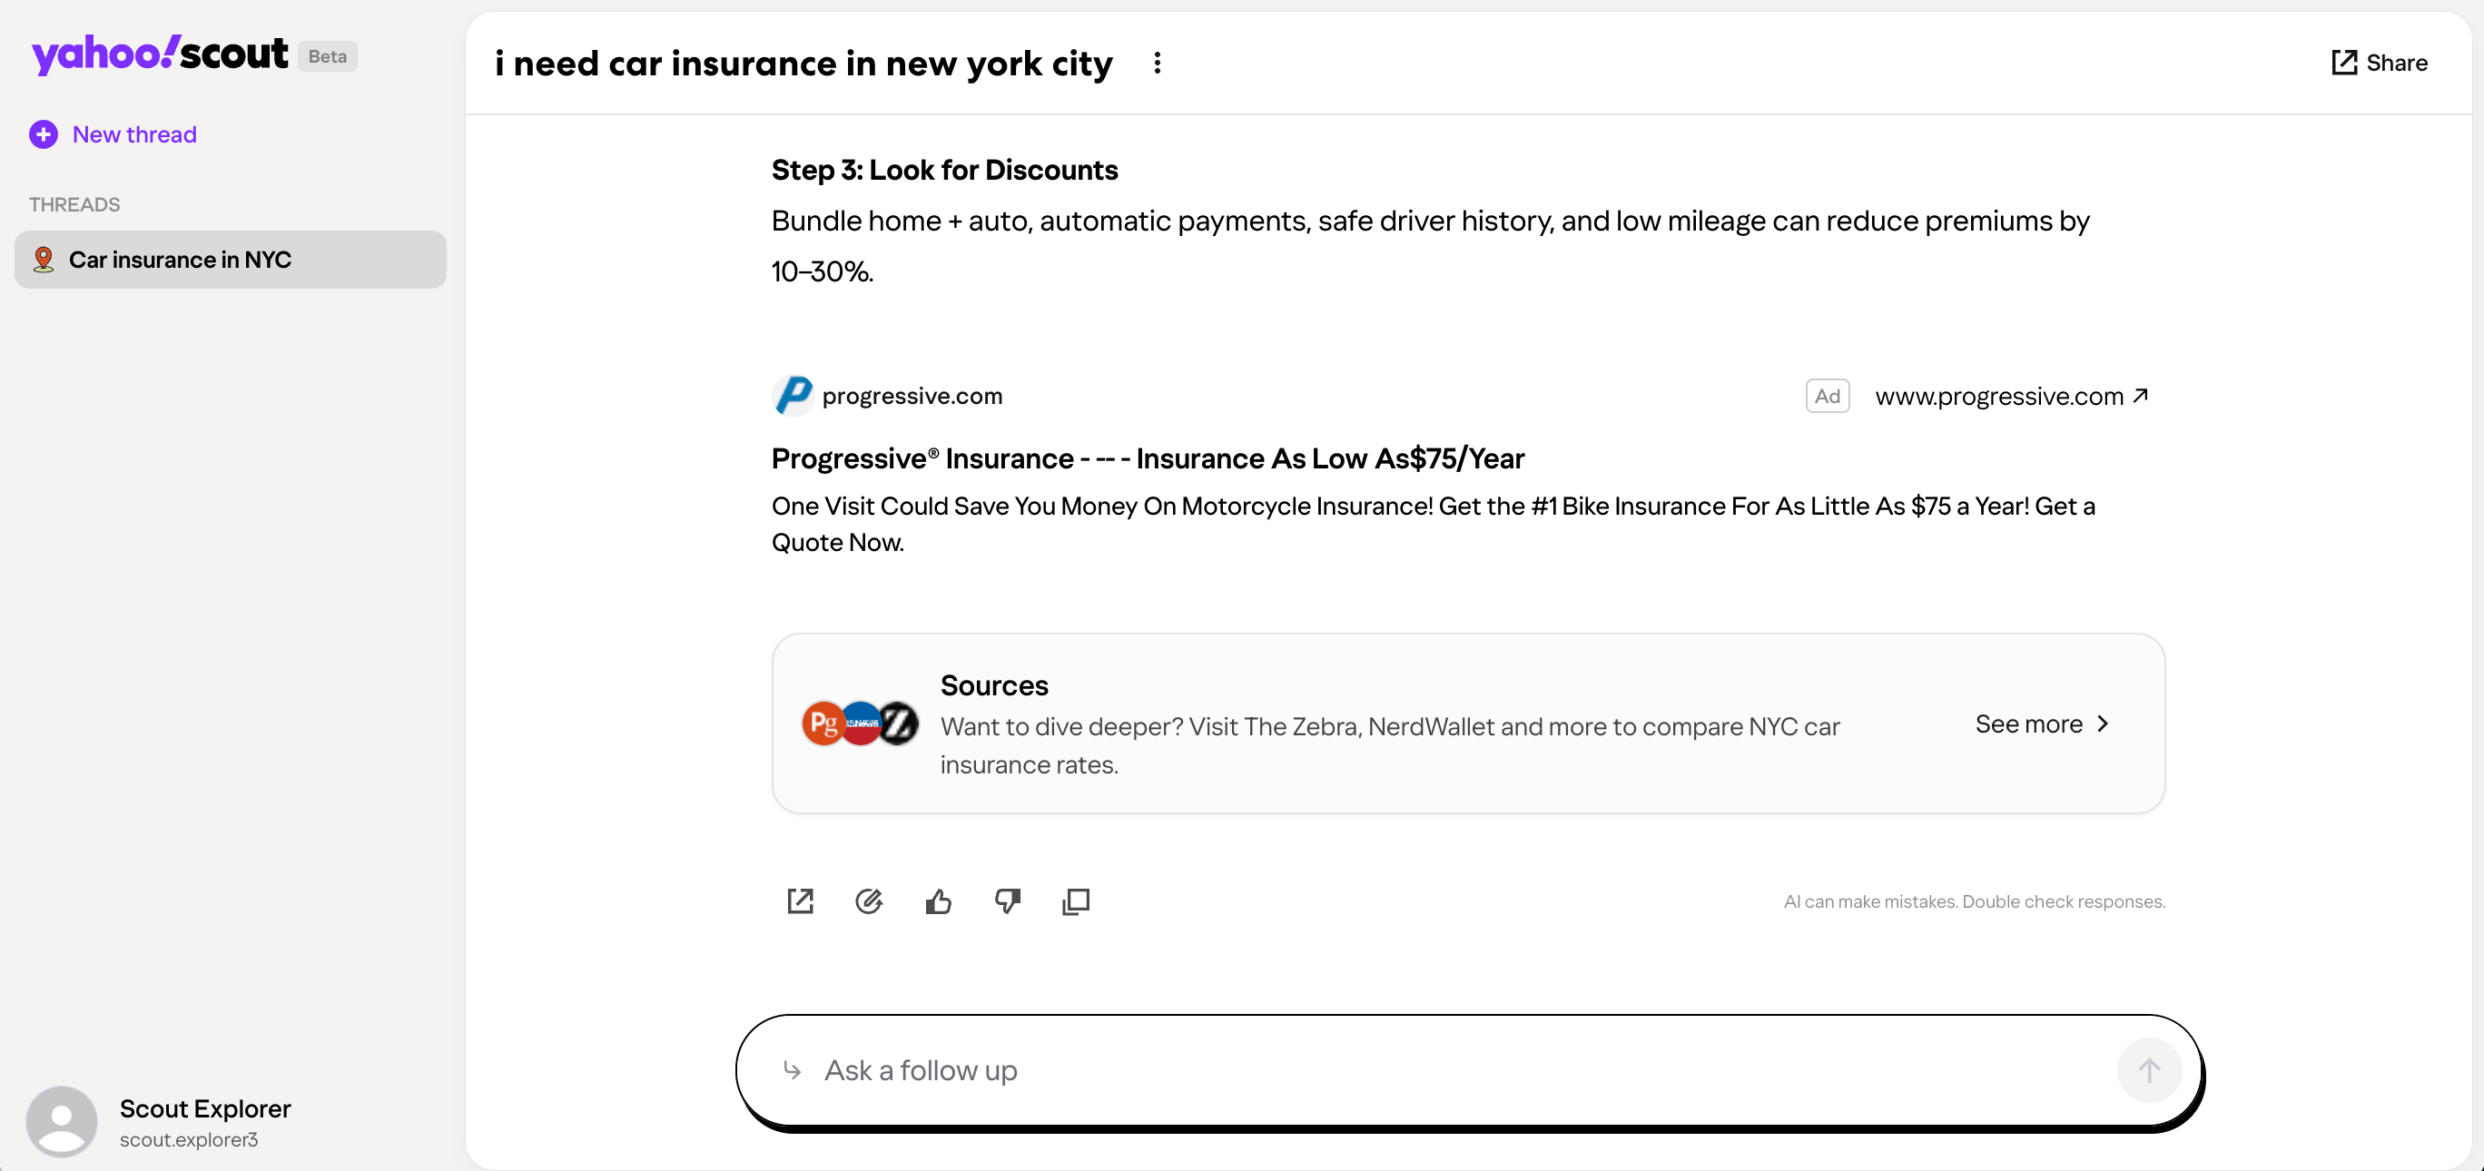The width and height of the screenshot is (2484, 1171).
Task: Click the Ad label on the sponsored result
Action: click(x=1828, y=395)
